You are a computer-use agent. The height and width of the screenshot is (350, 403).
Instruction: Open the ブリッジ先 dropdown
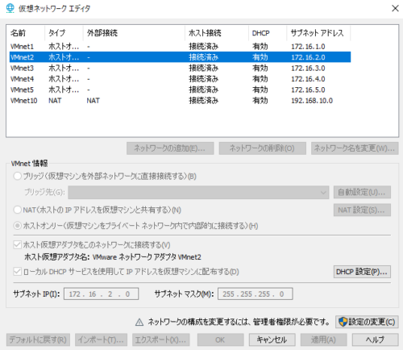(198, 193)
